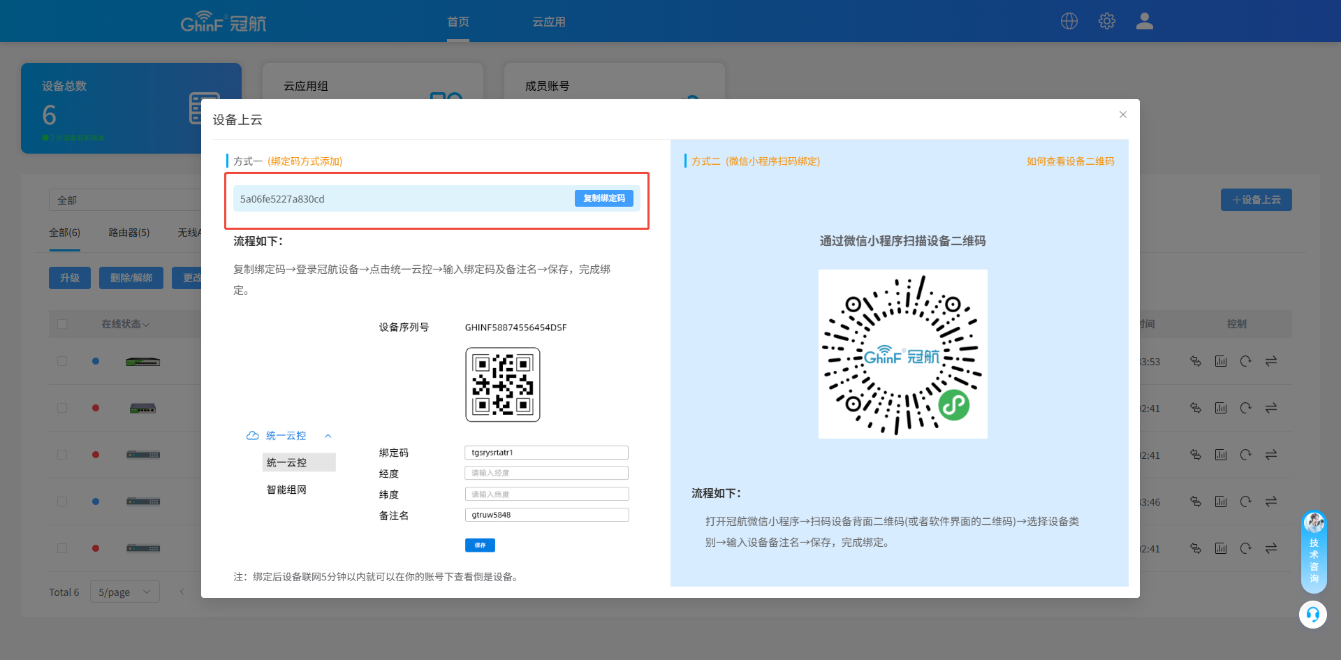Open the first row's statistics chart icon
1341x660 pixels.
point(1220,361)
